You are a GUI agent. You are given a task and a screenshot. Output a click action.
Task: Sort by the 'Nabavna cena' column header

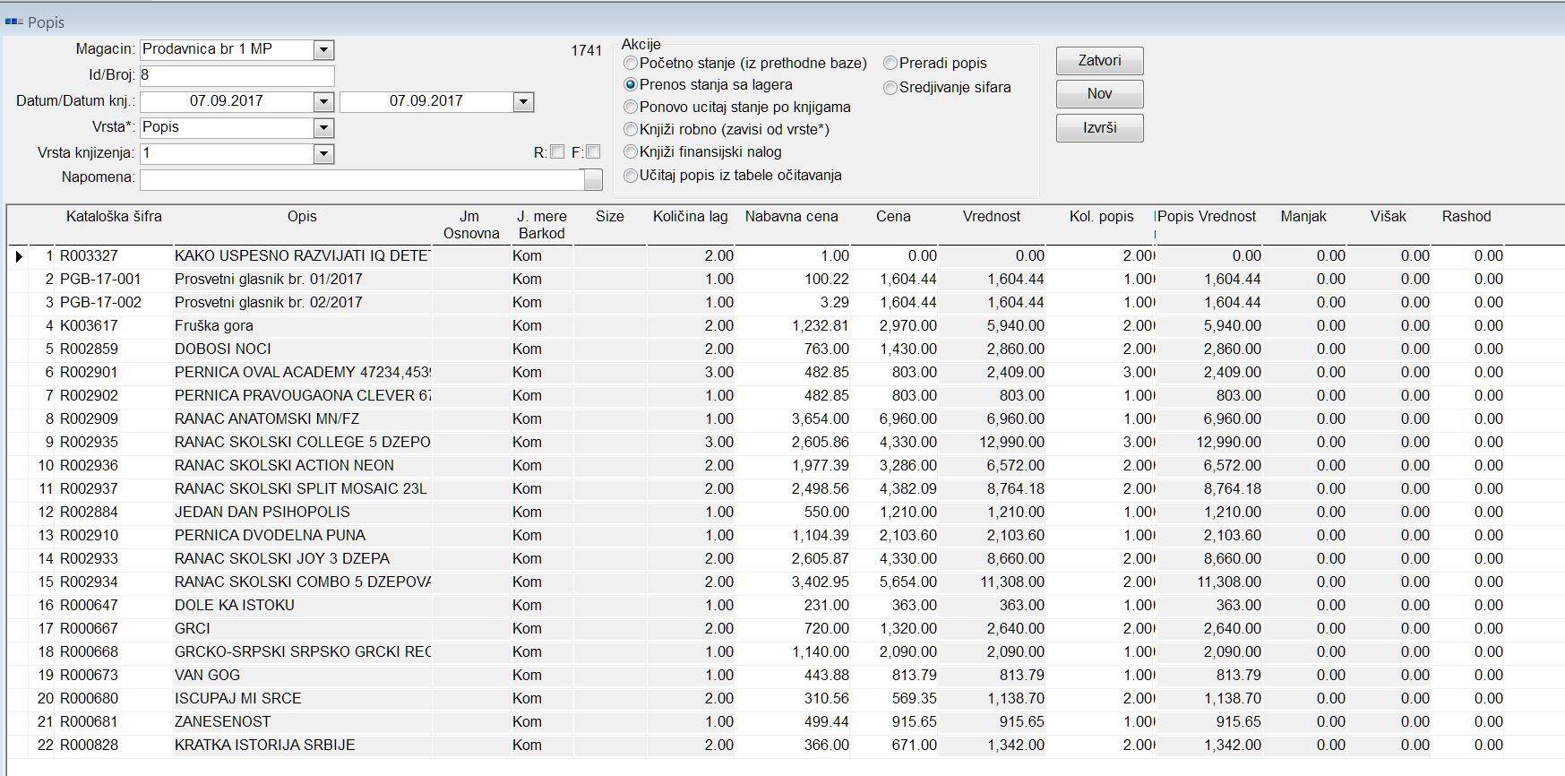click(791, 217)
